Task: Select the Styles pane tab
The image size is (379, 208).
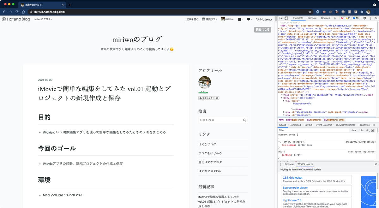Action: 282,125
